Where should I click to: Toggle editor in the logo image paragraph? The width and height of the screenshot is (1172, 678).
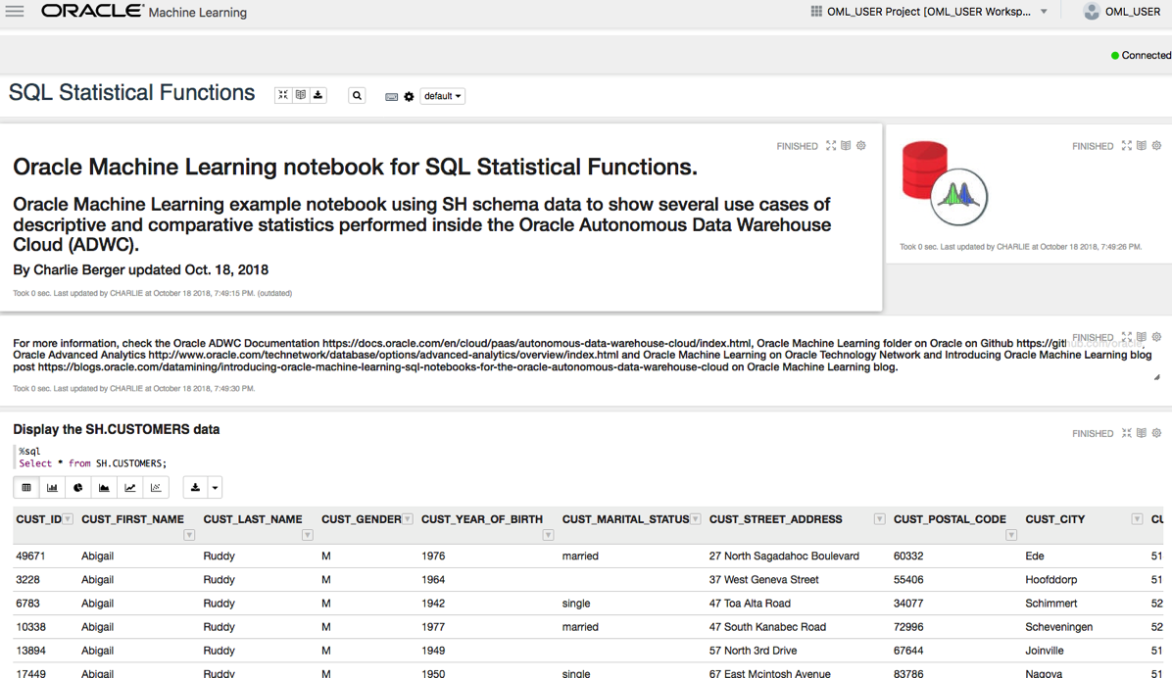click(1126, 146)
